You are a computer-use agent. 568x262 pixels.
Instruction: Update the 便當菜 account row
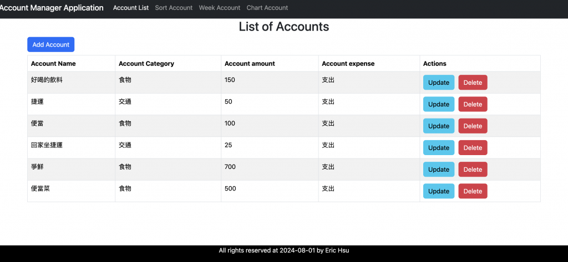[x=439, y=191]
